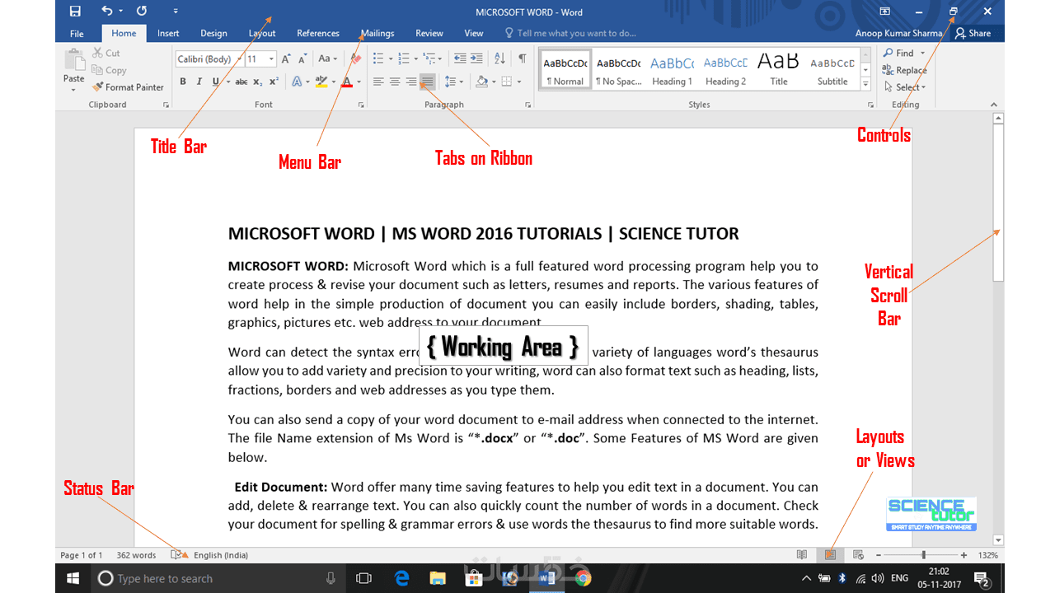The image size is (1055, 593).
Task: Click the Tell me what you want field
Action: tap(570, 34)
